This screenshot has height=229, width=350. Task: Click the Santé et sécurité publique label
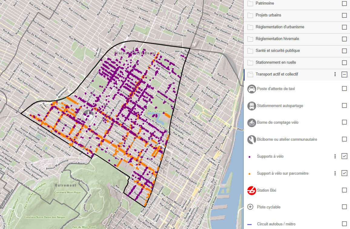tap(278, 51)
